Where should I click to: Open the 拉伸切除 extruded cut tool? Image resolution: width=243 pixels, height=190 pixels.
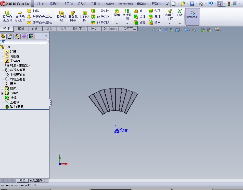pos(61,16)
